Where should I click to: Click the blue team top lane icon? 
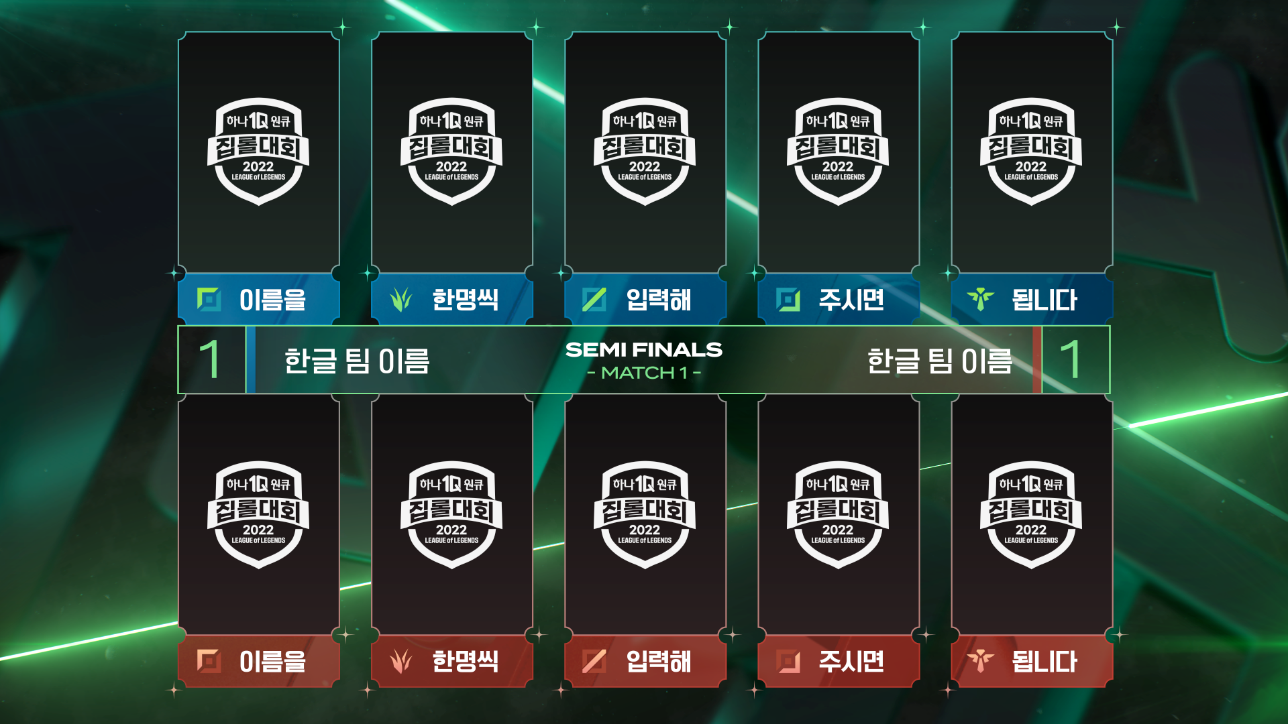coord(209,300)
